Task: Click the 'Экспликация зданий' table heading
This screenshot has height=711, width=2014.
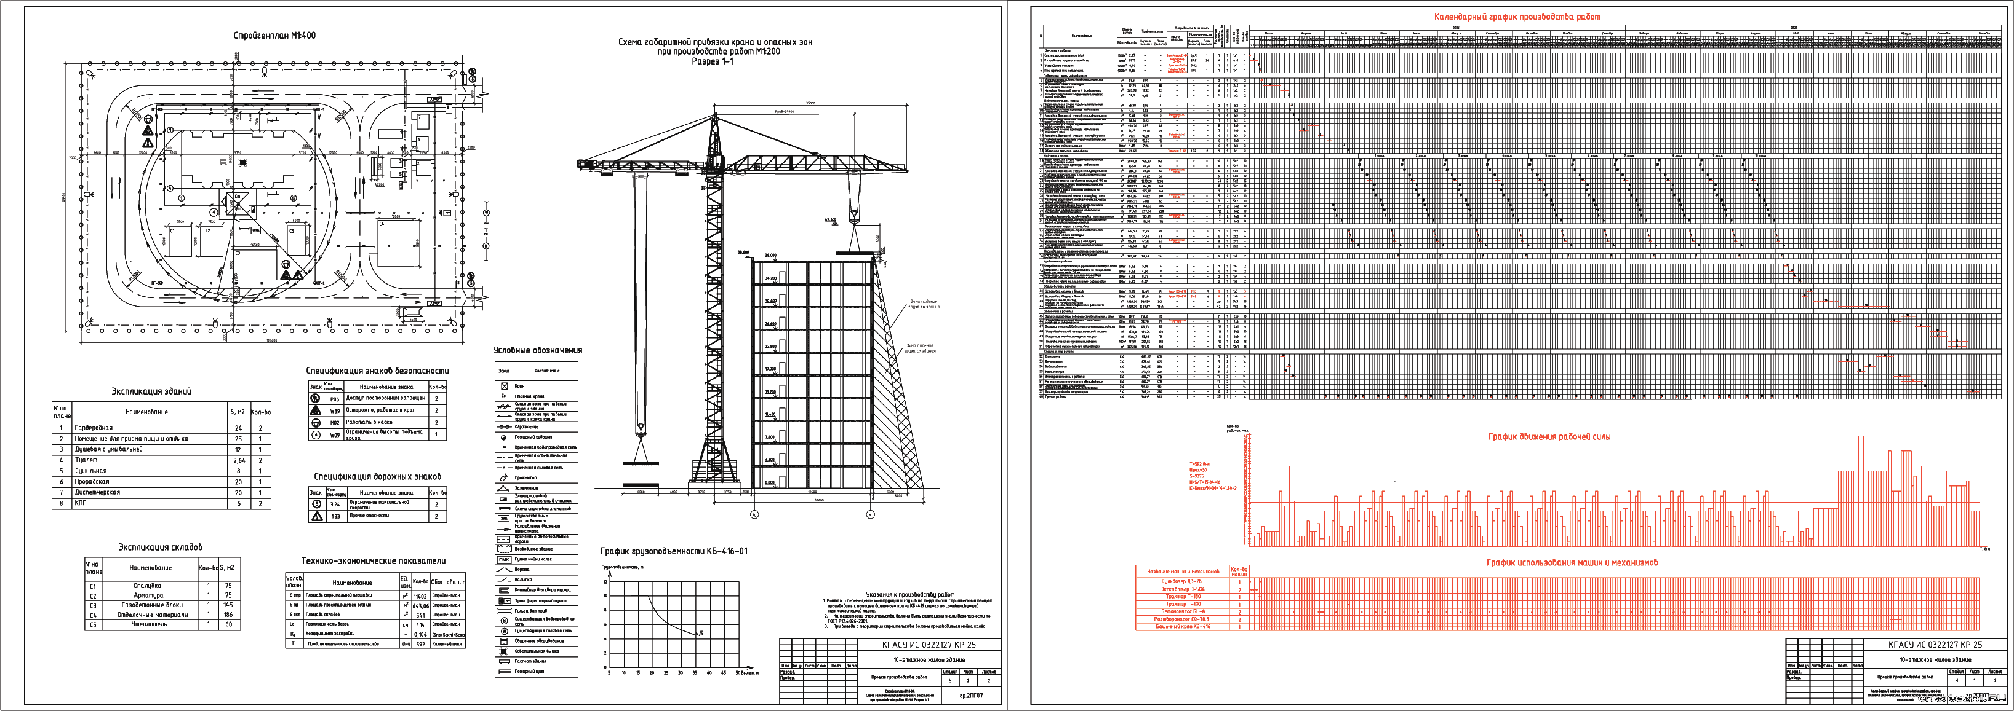Action: (x=151, y=391)
